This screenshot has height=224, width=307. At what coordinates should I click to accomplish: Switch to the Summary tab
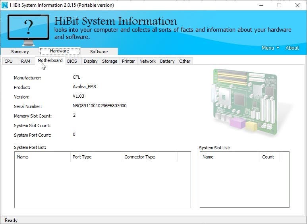click(x=20, y=52)
